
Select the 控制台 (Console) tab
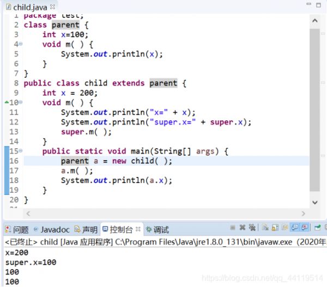pyautogui.click(x=122, y=230)
